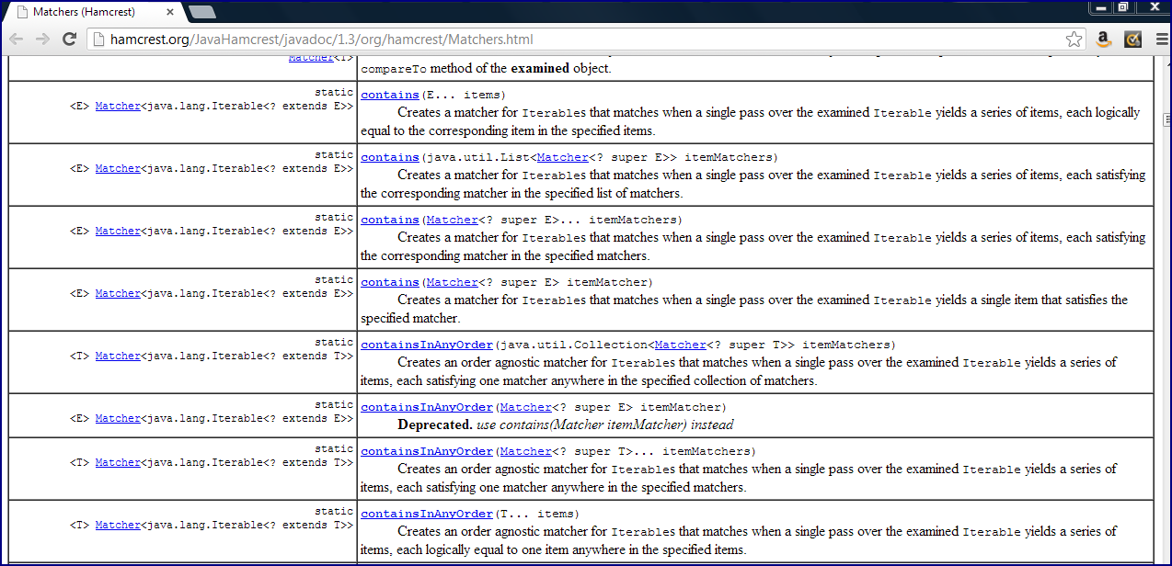Open contains(Matcher<? super E> itemMatcher) link
Screen dimensions: 1172x566
click(x=390, y=282)
